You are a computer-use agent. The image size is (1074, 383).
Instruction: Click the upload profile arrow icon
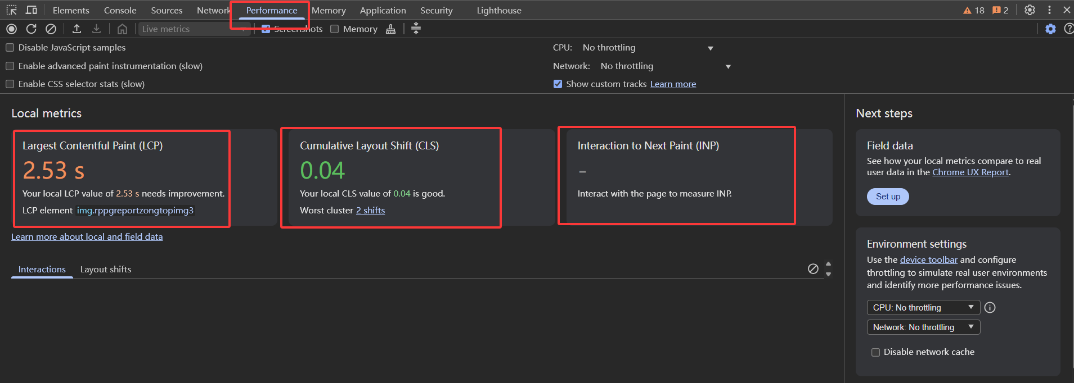(77, 29)
